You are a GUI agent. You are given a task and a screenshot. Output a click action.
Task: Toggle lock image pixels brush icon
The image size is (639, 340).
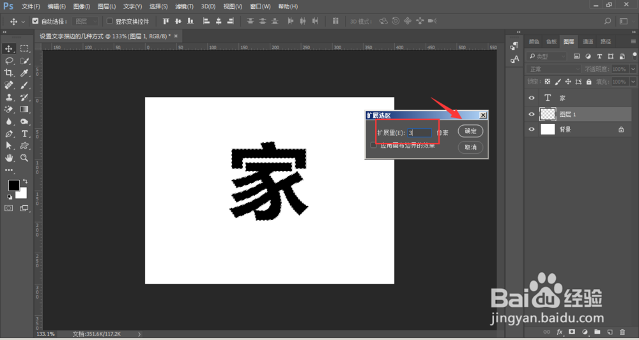pos(558,82)
